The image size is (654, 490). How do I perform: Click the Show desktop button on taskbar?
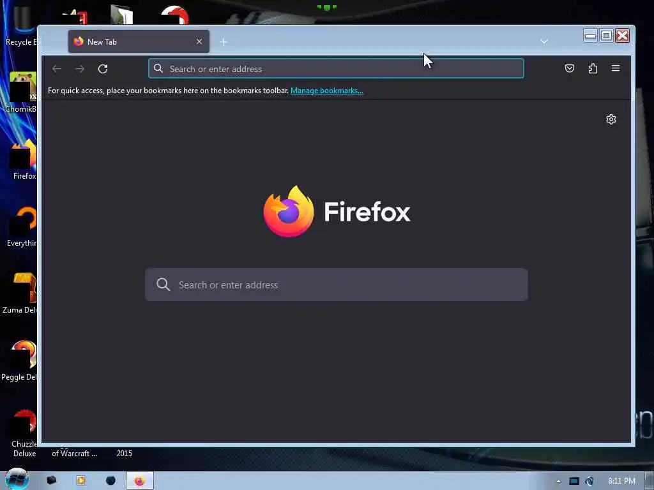tap(650, 481)
